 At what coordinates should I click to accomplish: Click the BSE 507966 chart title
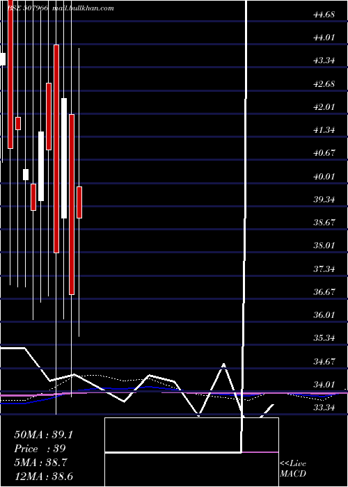tap(27, 8)
